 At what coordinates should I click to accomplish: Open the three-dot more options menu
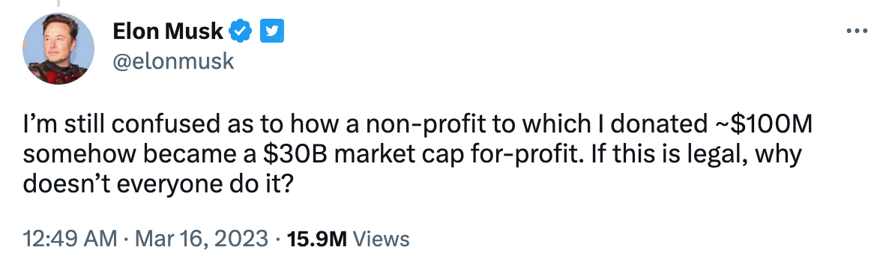(858, 31)
